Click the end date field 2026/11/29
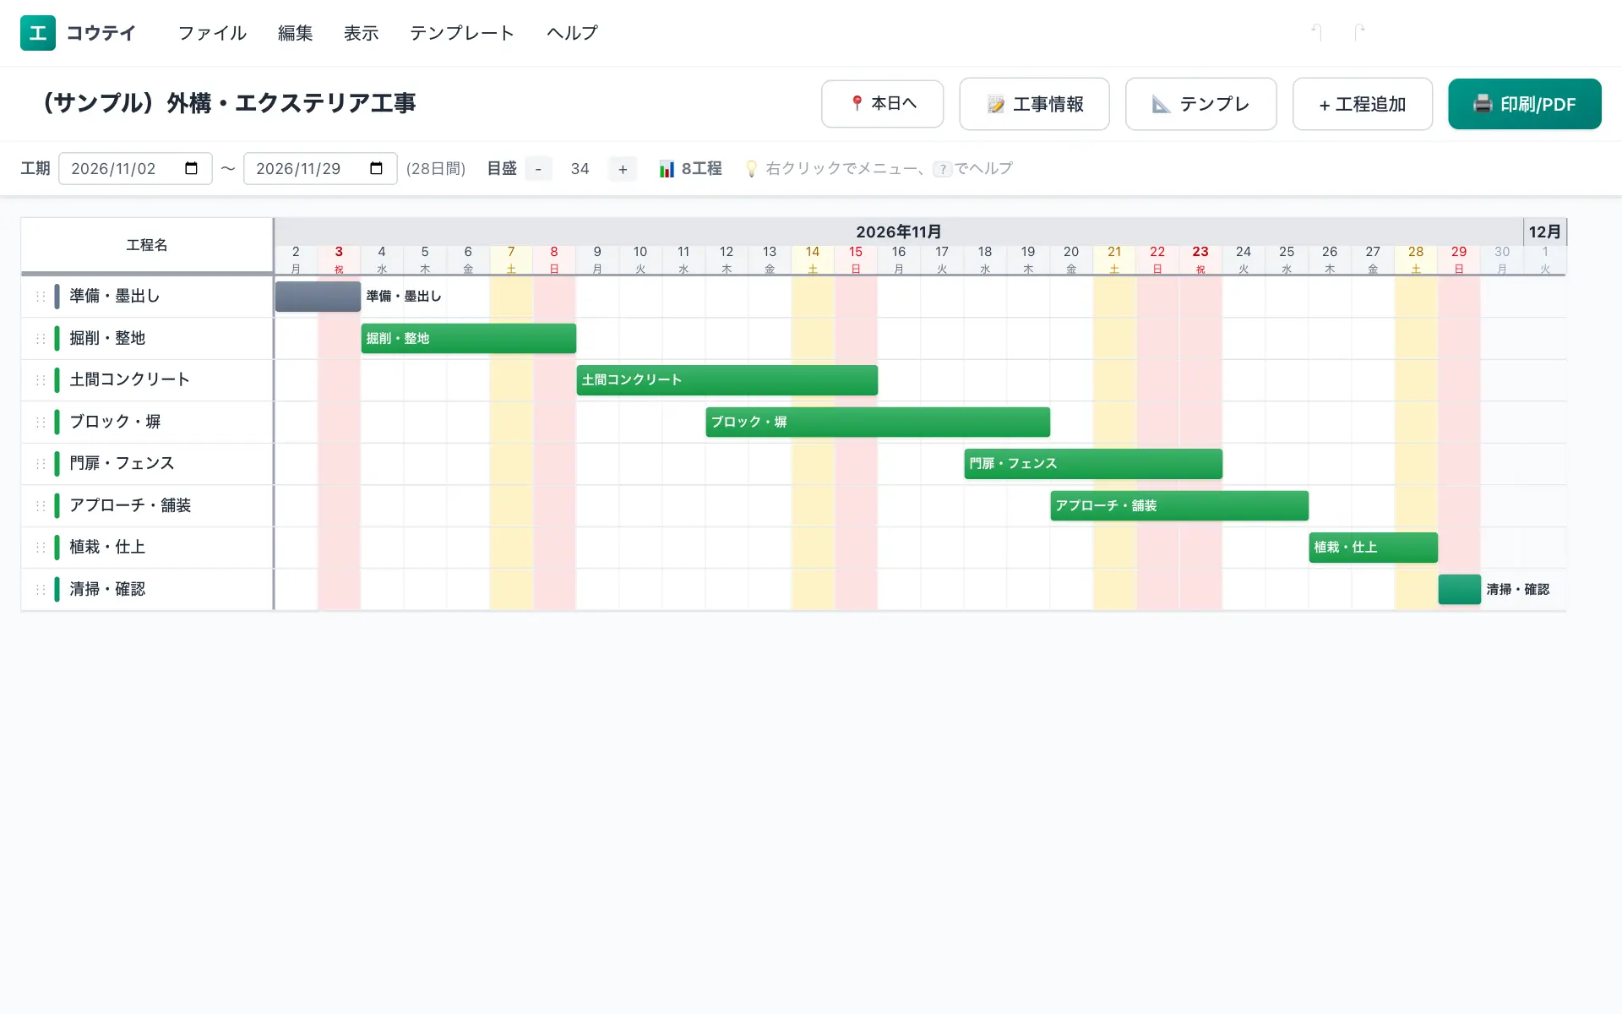Image resolution: width=1622 pixels, height=1014 pixels. coord(320,169)
